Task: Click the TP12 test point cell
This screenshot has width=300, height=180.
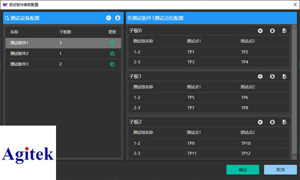Action: [246, 153]
